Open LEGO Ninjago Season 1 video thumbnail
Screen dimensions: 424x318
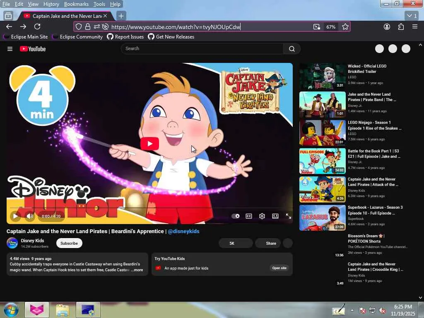pyautogui.click(x=322, y=133)
